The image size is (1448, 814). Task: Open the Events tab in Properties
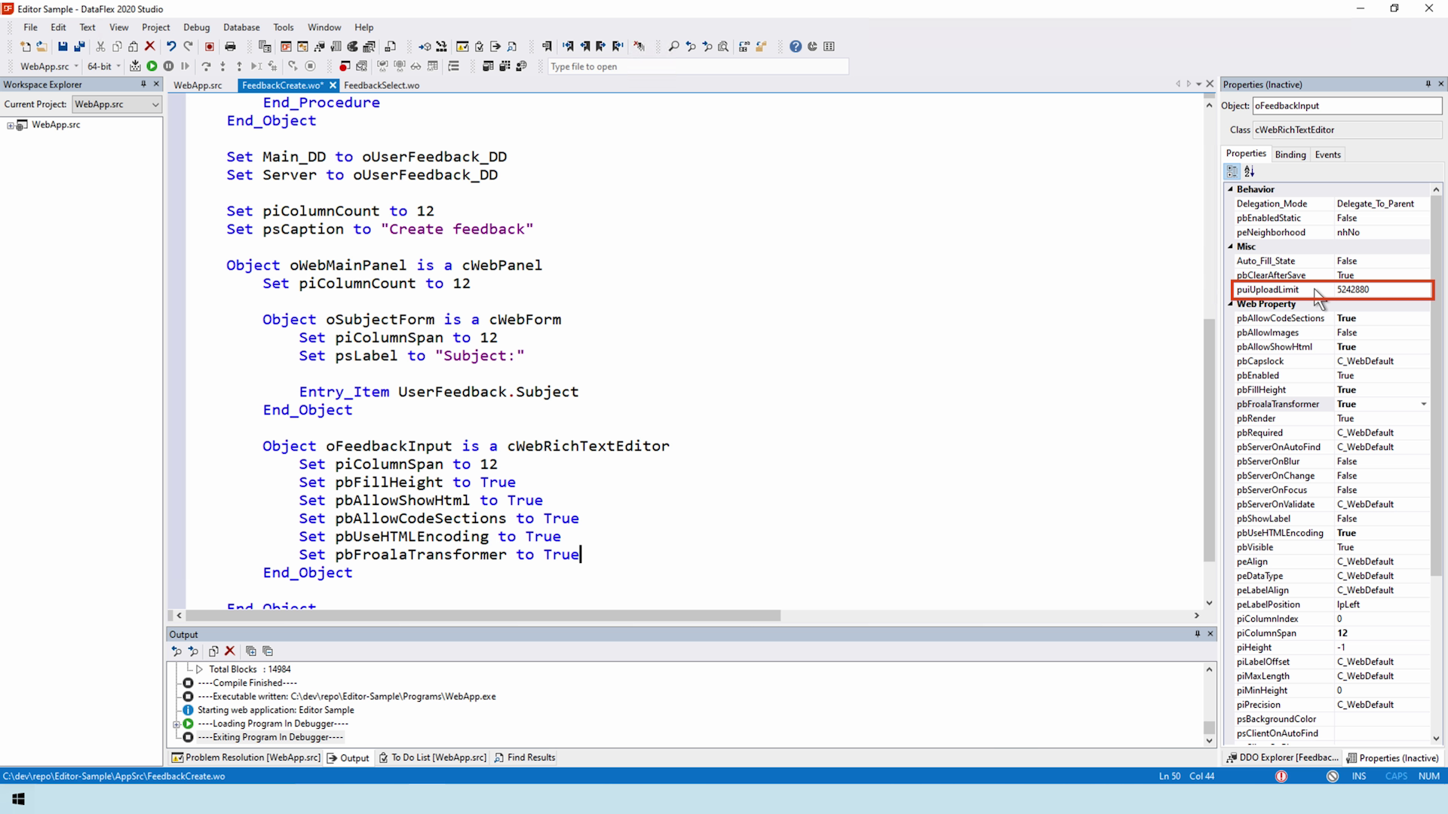tap(1327, 155)
